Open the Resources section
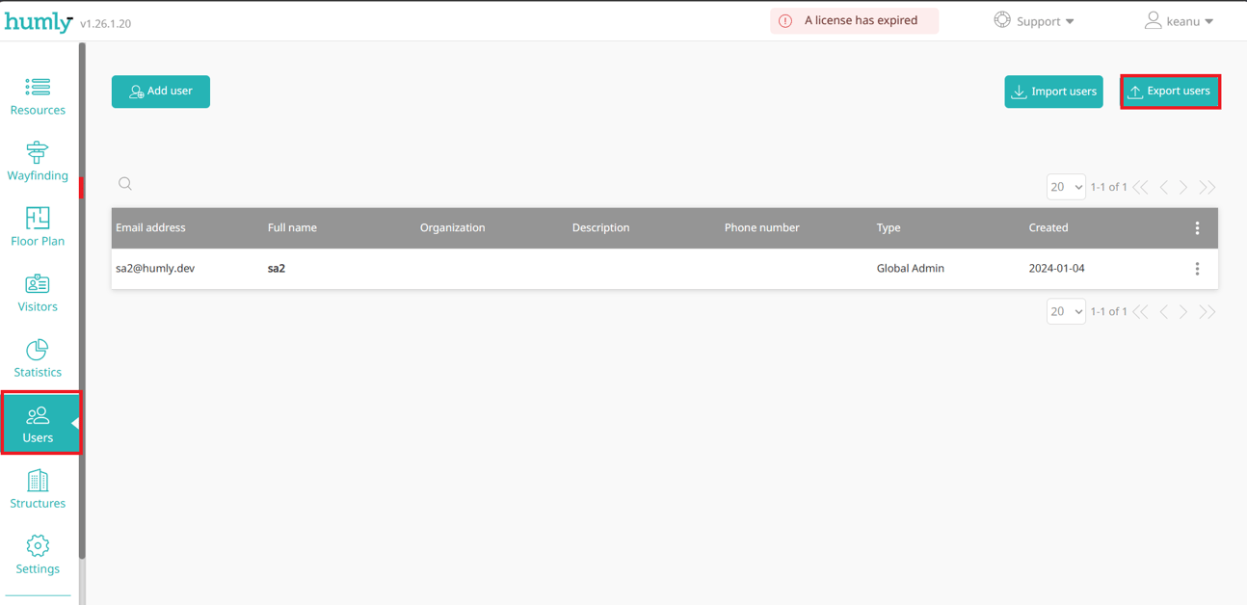The width and height of the screenshot is (1247, 605). coord(38,97)
